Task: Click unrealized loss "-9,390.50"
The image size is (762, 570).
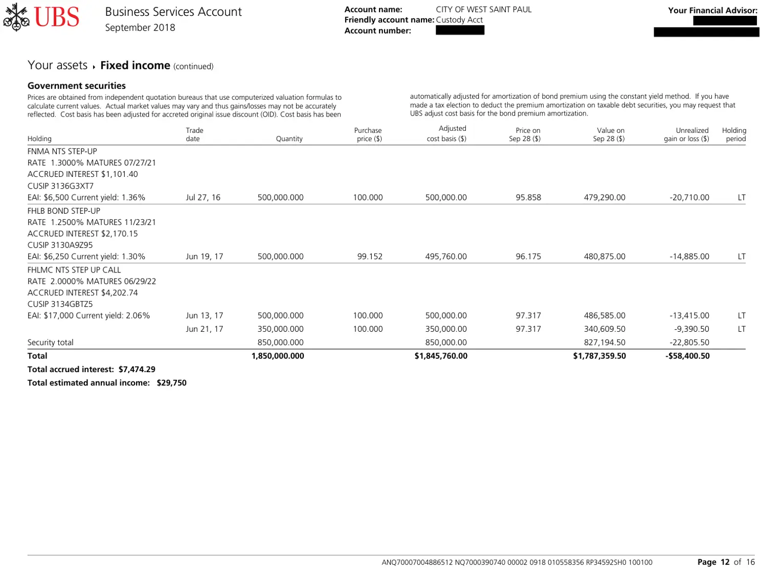Action: (691, 329)
